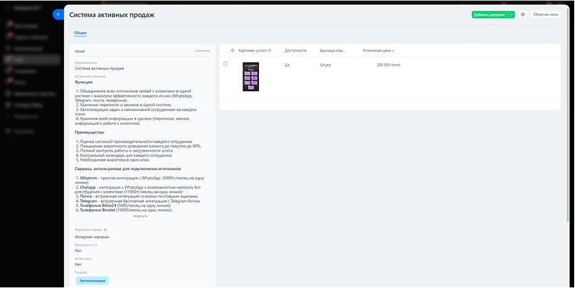The width and height of the screenshot is (575, 288).
Task: Expand the Добавить документ dropdown arrow
Action: [511, 15]
